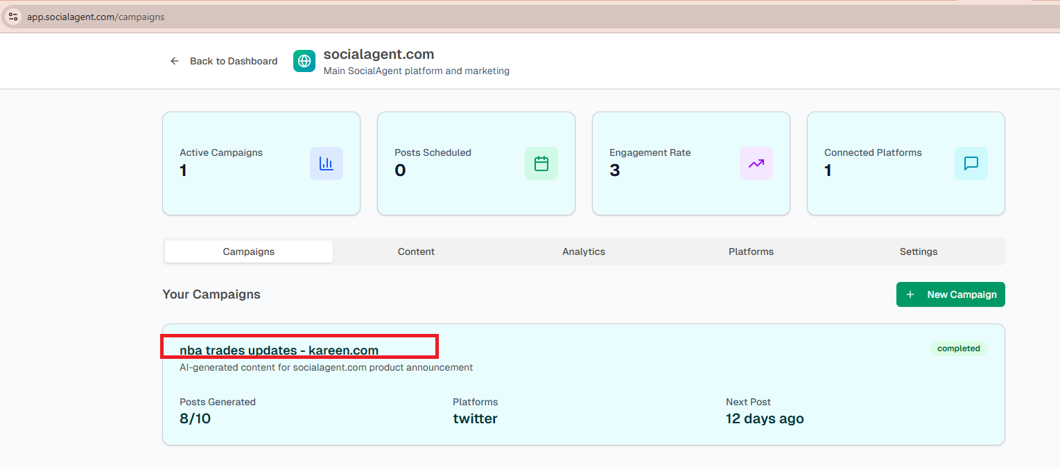Click the Posts Generated 8/10 value
The height and width of the screenshot is (469, 1060).
(x=195, y=418)
